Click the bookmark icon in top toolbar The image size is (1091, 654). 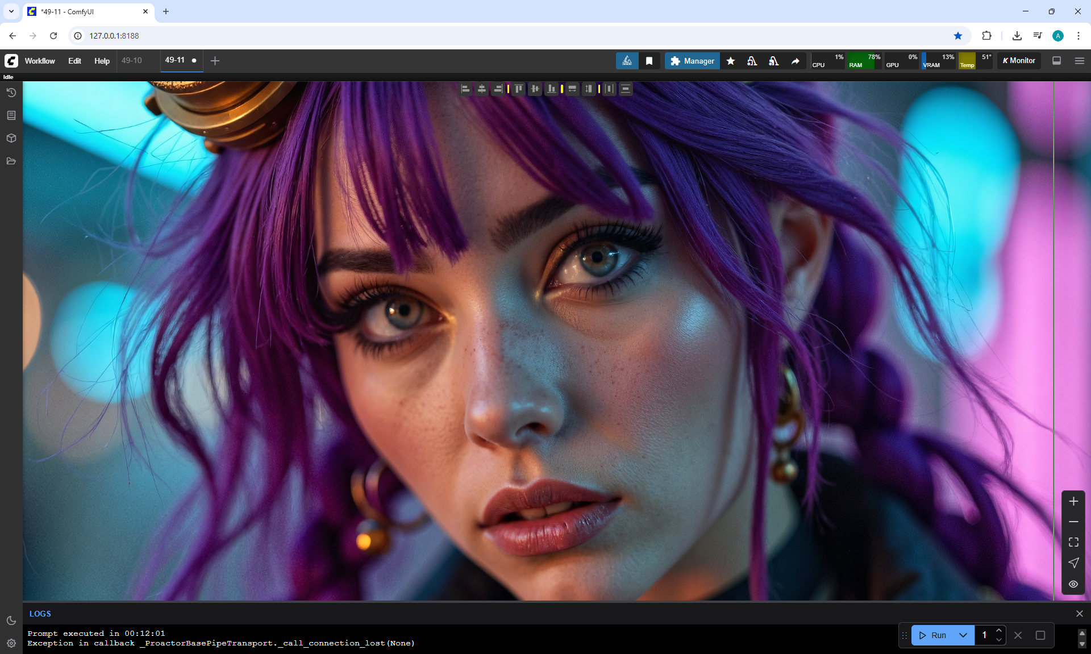pos(649,61)
